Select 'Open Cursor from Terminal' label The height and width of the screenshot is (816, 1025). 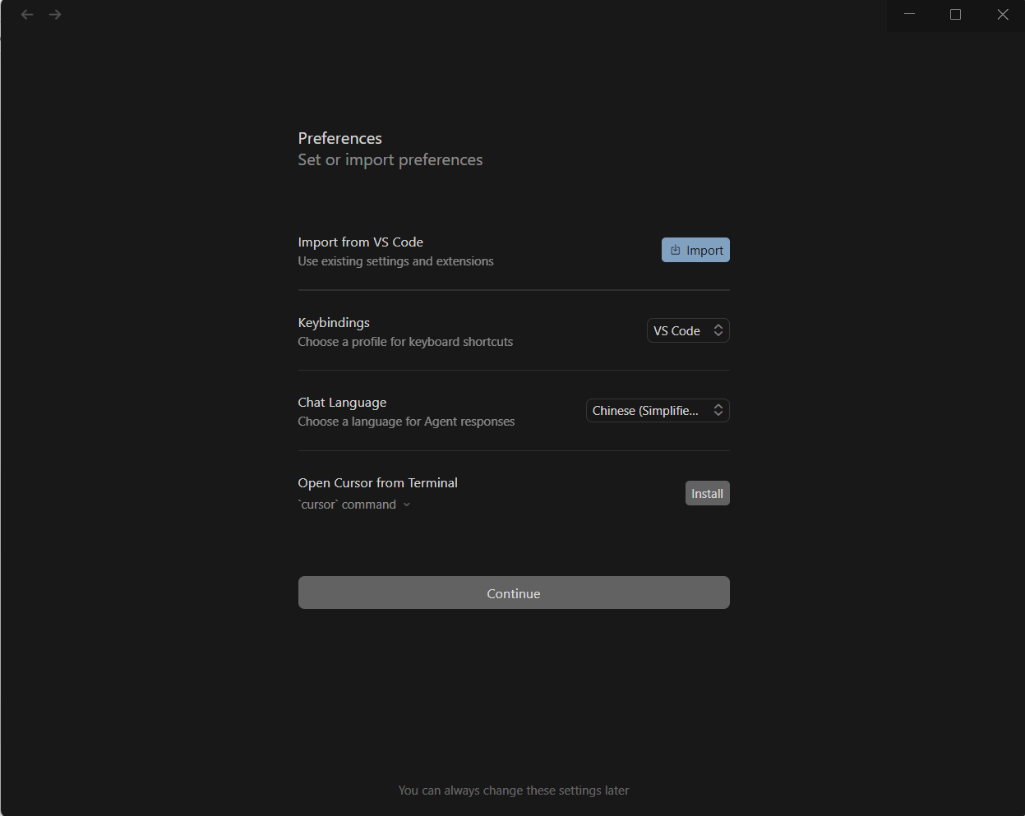pos(377,482)
